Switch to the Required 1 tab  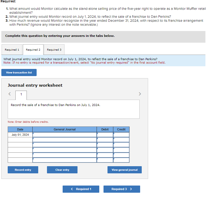[12, 50]
